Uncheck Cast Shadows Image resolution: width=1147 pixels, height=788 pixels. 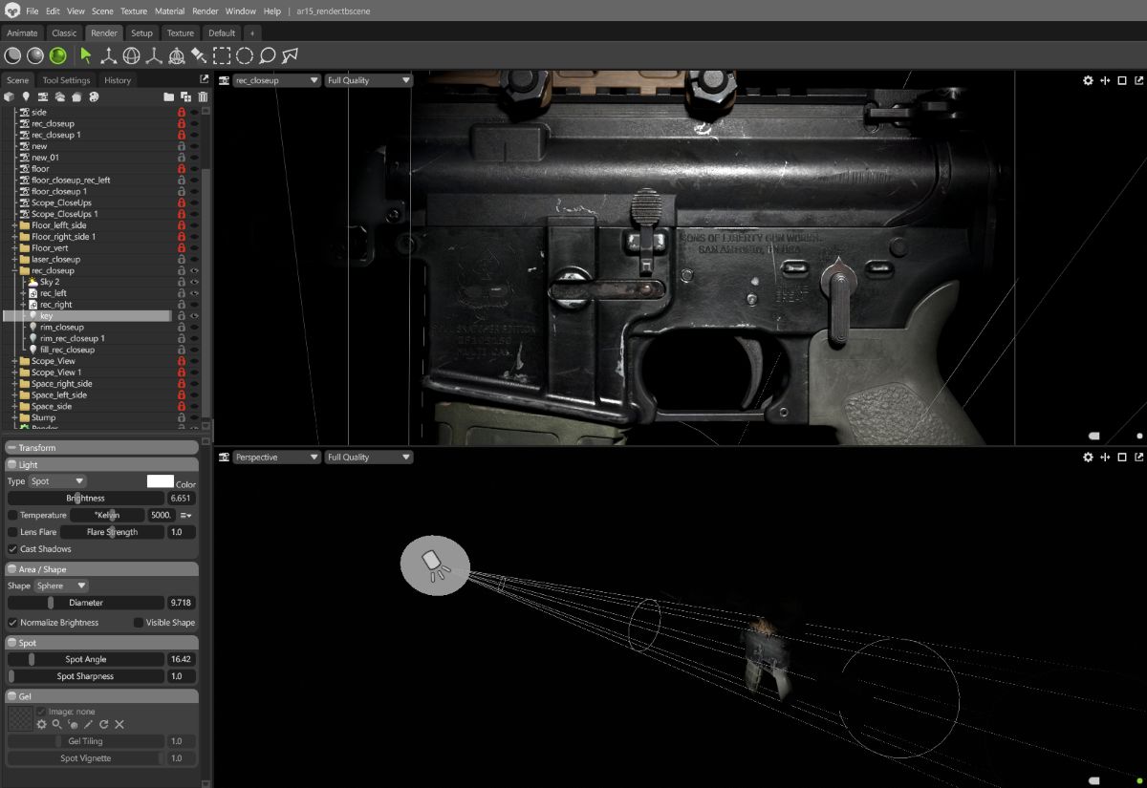coord(12,549)
